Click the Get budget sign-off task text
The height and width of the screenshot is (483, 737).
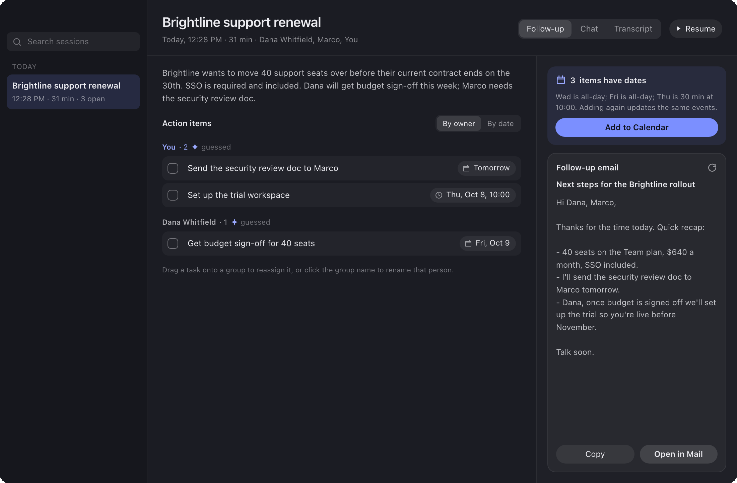[x=251, y=244]
